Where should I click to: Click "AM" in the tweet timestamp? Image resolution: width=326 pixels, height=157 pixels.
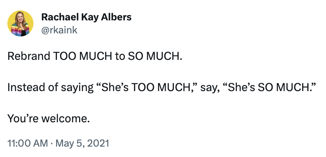click(41, 143)
